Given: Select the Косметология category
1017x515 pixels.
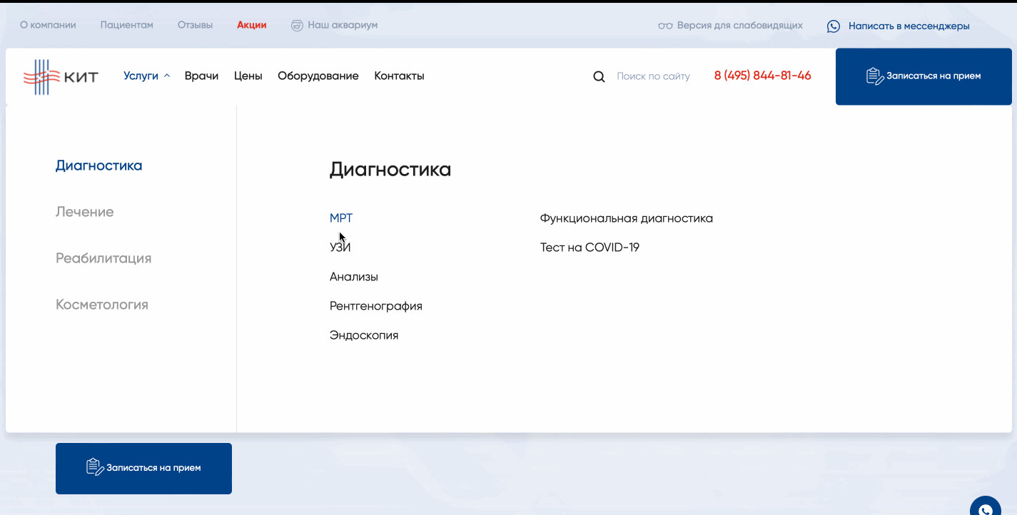Looking at the screenshot, I should [102, 305].
